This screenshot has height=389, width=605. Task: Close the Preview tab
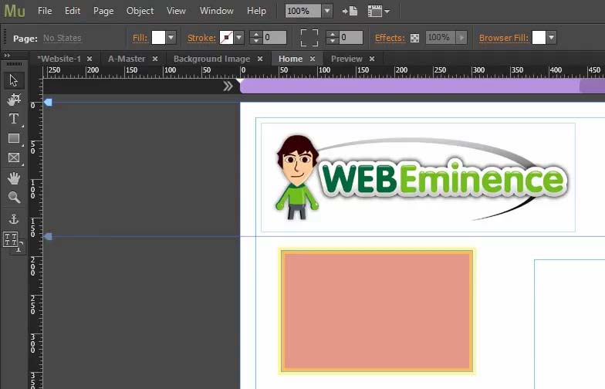372,59
